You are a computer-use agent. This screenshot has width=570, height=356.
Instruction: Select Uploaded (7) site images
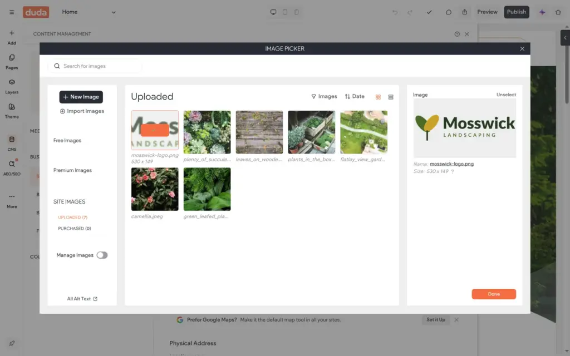73,217
